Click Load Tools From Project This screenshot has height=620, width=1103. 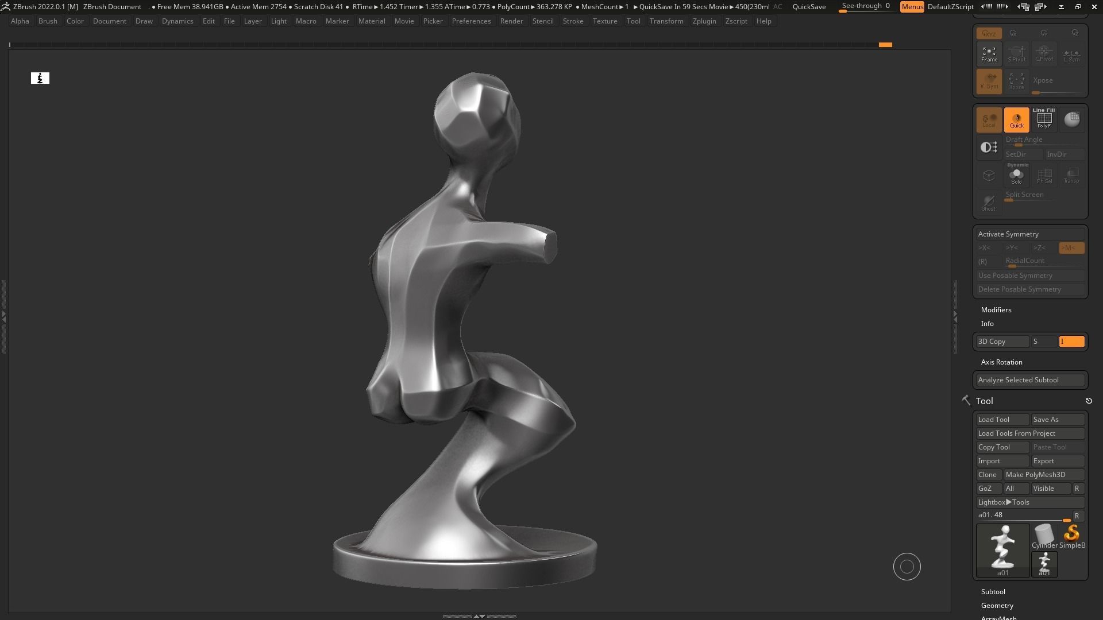click(1030, 433)
